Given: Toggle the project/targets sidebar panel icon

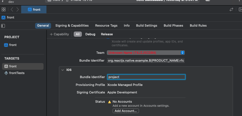Looking at the screenshot, I should pos(3,26).
